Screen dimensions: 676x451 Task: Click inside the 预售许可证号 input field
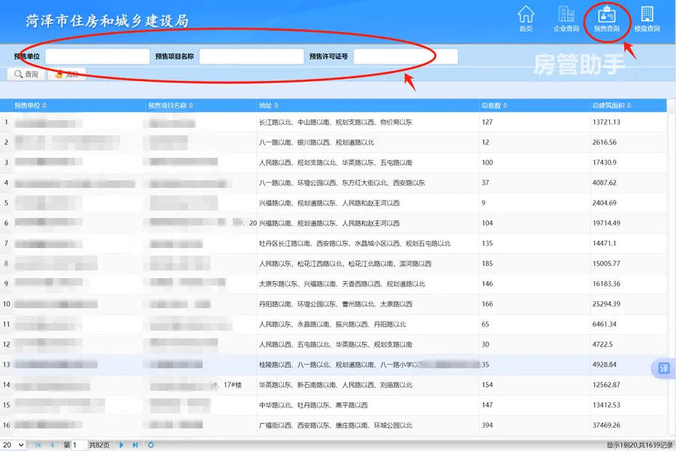click(x=406, y=55)
